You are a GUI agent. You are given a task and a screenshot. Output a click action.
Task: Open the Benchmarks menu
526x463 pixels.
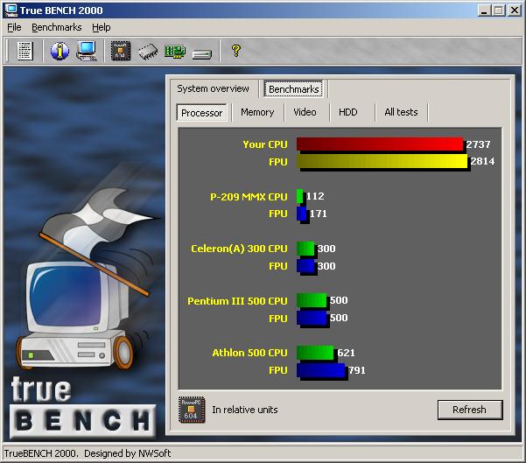[x=57, y=27]
